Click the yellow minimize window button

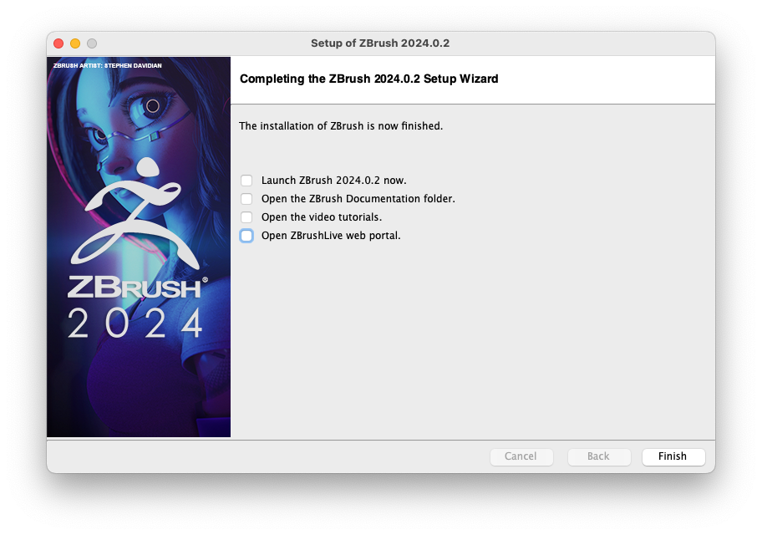[x=74, y=43]
